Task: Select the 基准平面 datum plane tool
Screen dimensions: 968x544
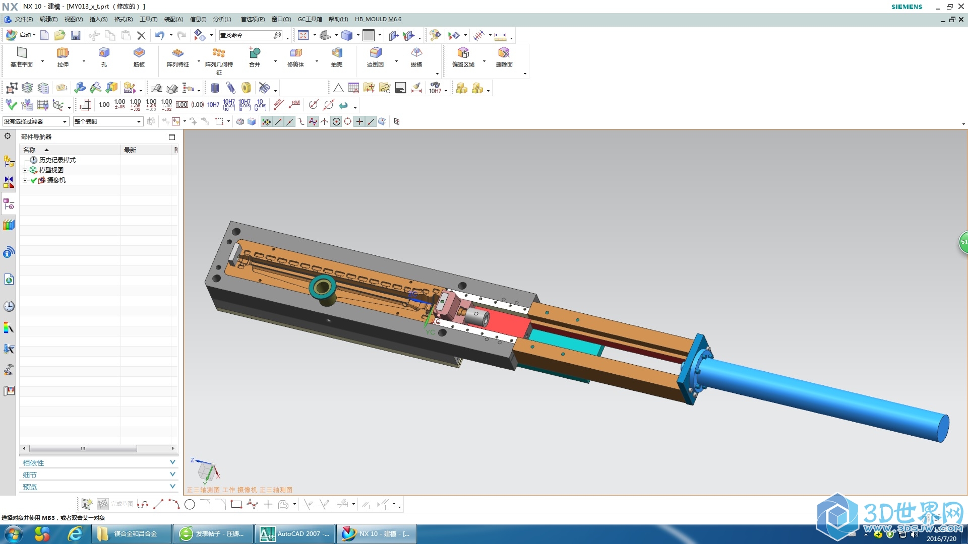Action: click(x=22, y=57)
